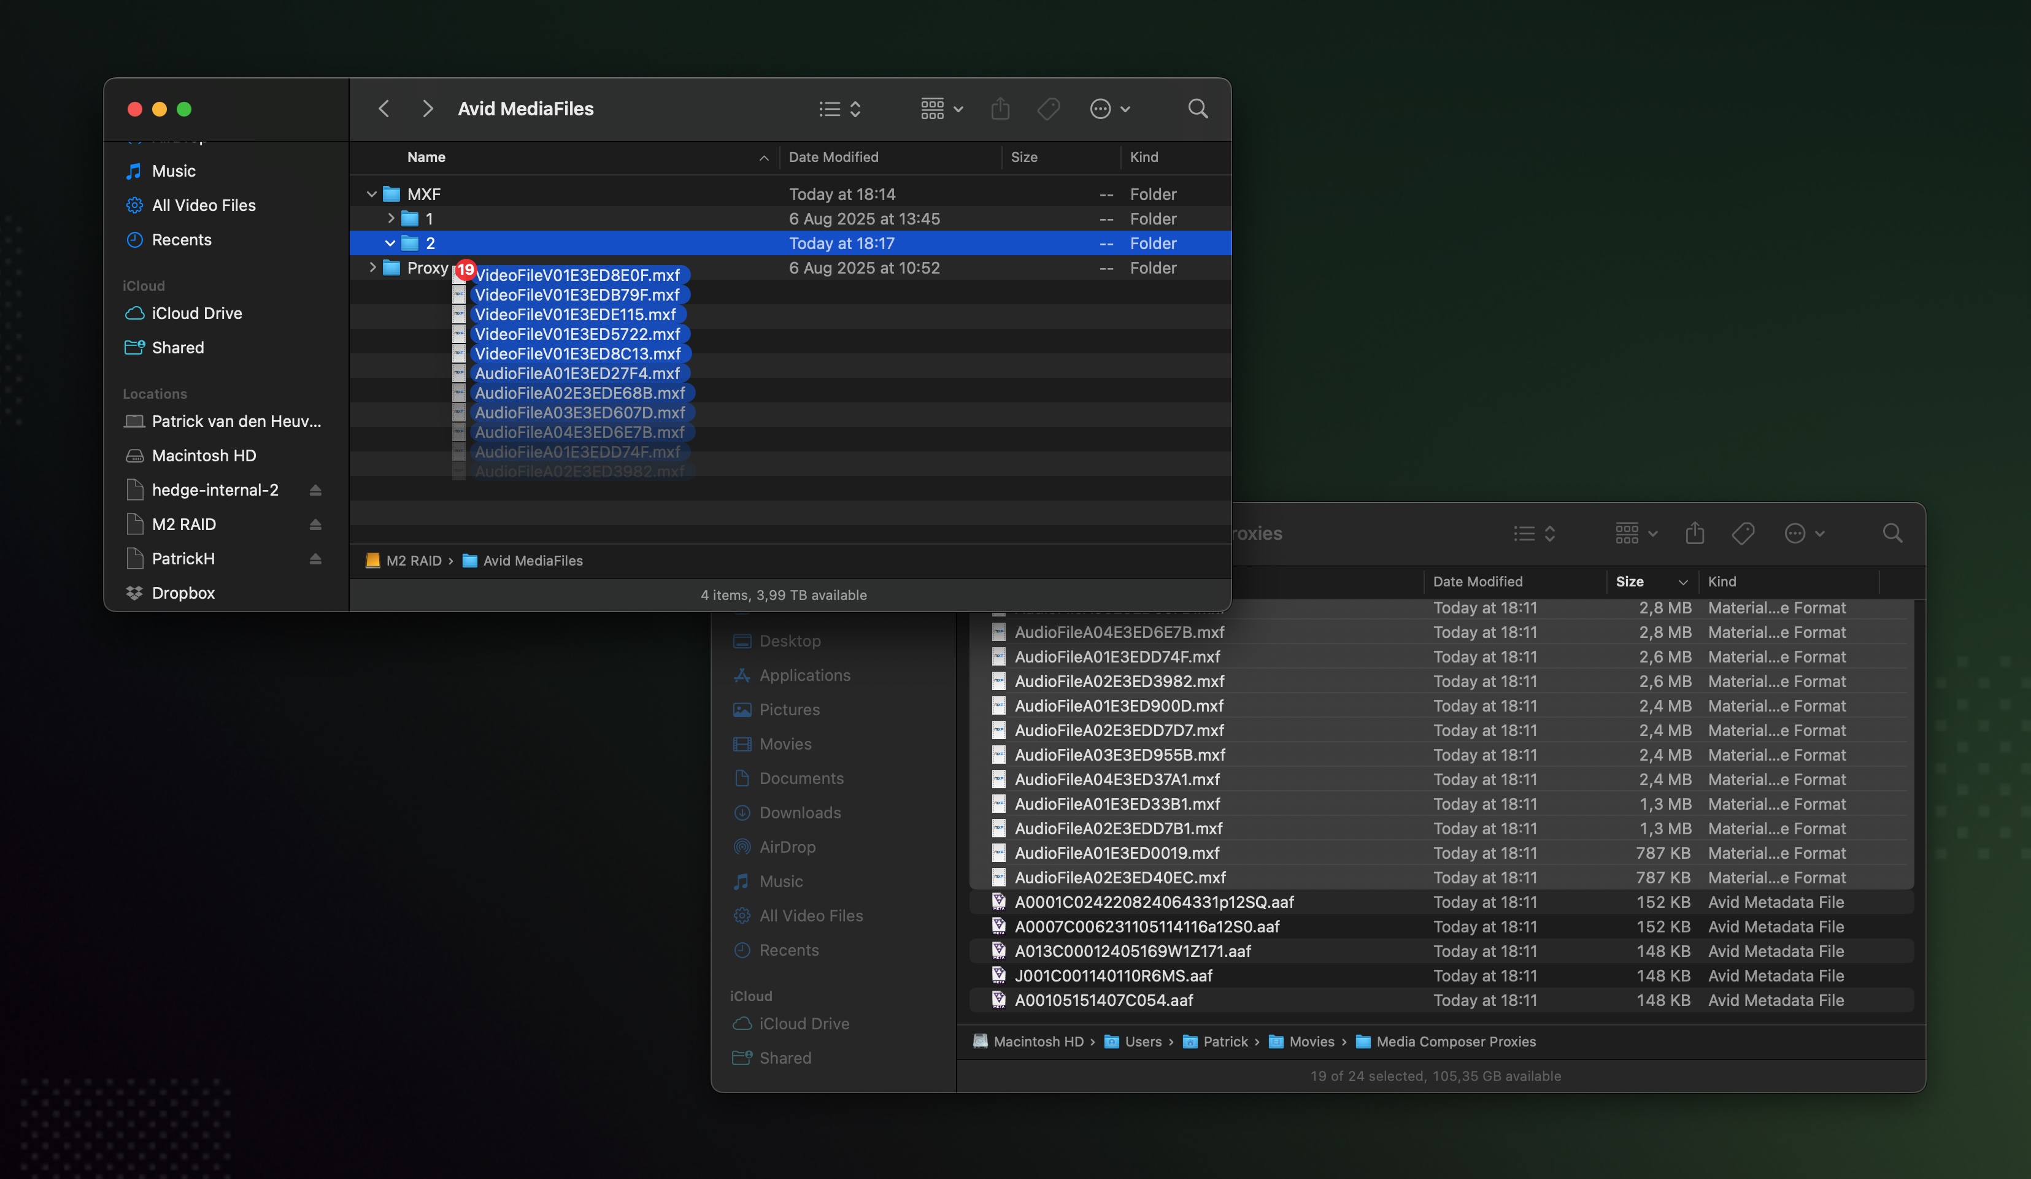
Task: Select AudioFileA01E3ED900D.mxf in Proxies window
Action: point(1441,706)
